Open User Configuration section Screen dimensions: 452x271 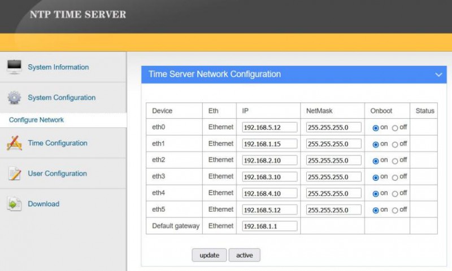(x=58, y=174)
